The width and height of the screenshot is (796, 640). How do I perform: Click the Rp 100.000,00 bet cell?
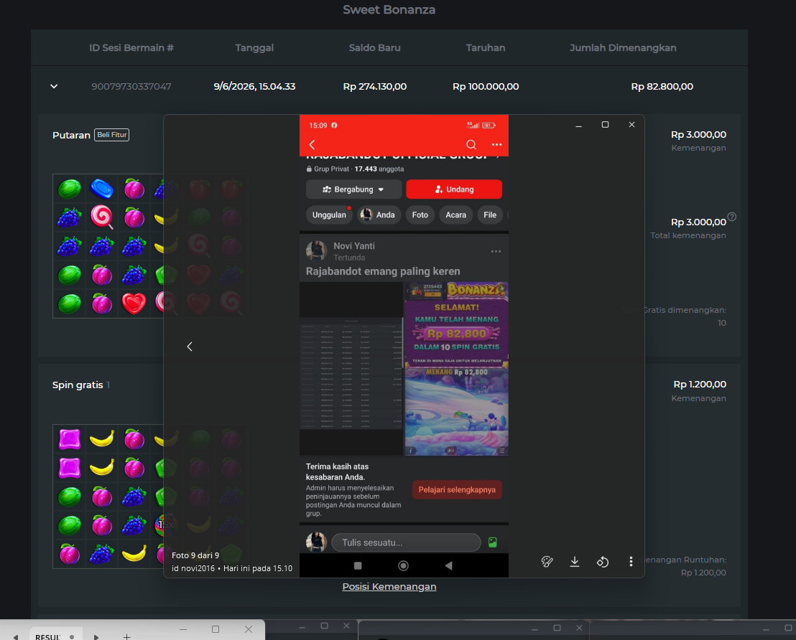486,86
